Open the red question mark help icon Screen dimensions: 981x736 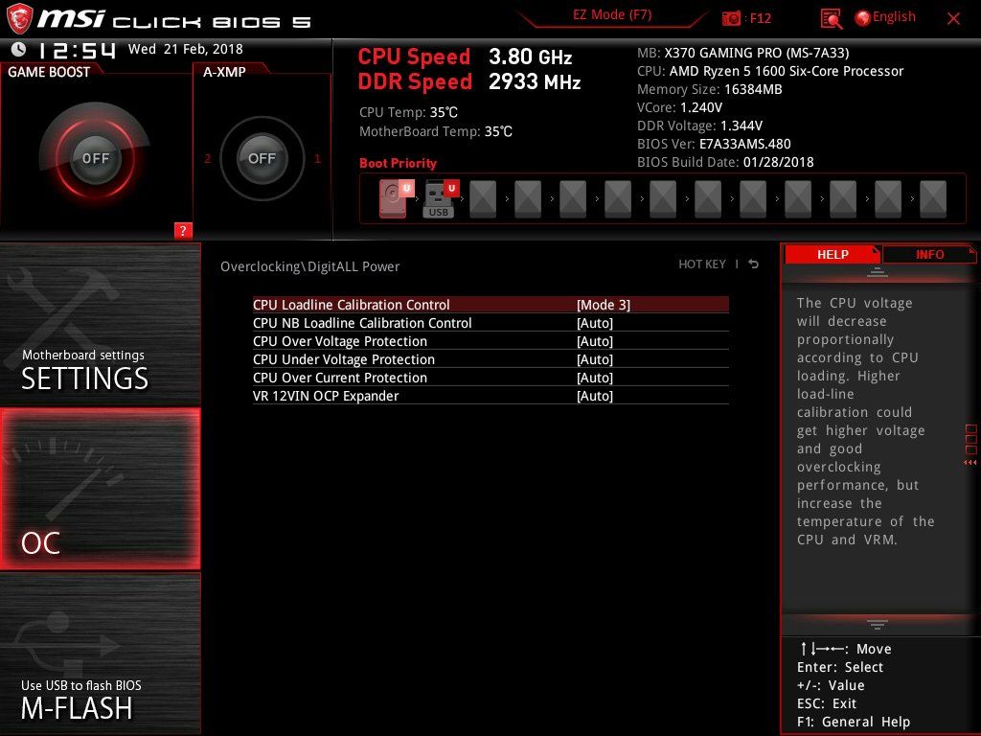pyautogui.click(x=183, y=230)
